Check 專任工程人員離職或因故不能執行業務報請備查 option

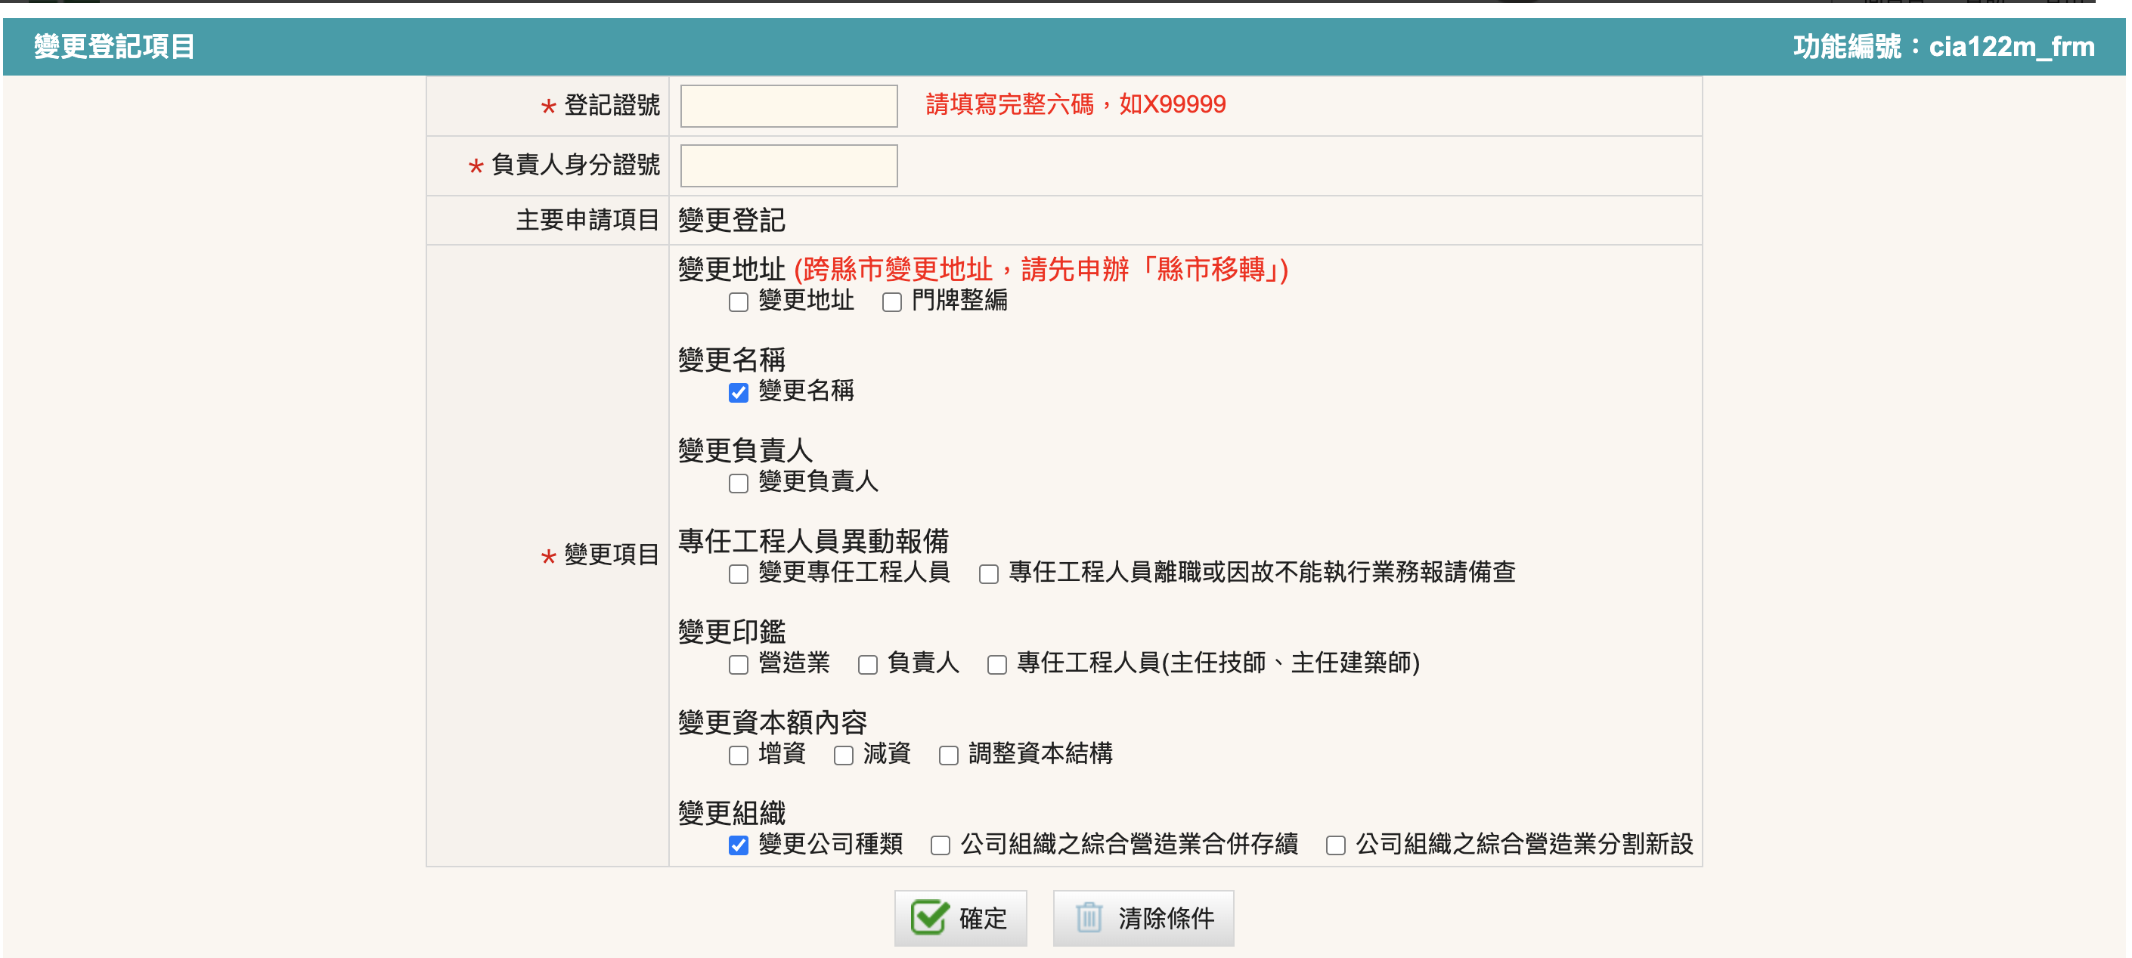tap(988, 573)
